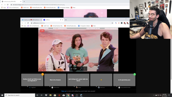Screen dimensions: 172x97
Task: Open RajjPatel's profile avatar
Action: [30, 87]
